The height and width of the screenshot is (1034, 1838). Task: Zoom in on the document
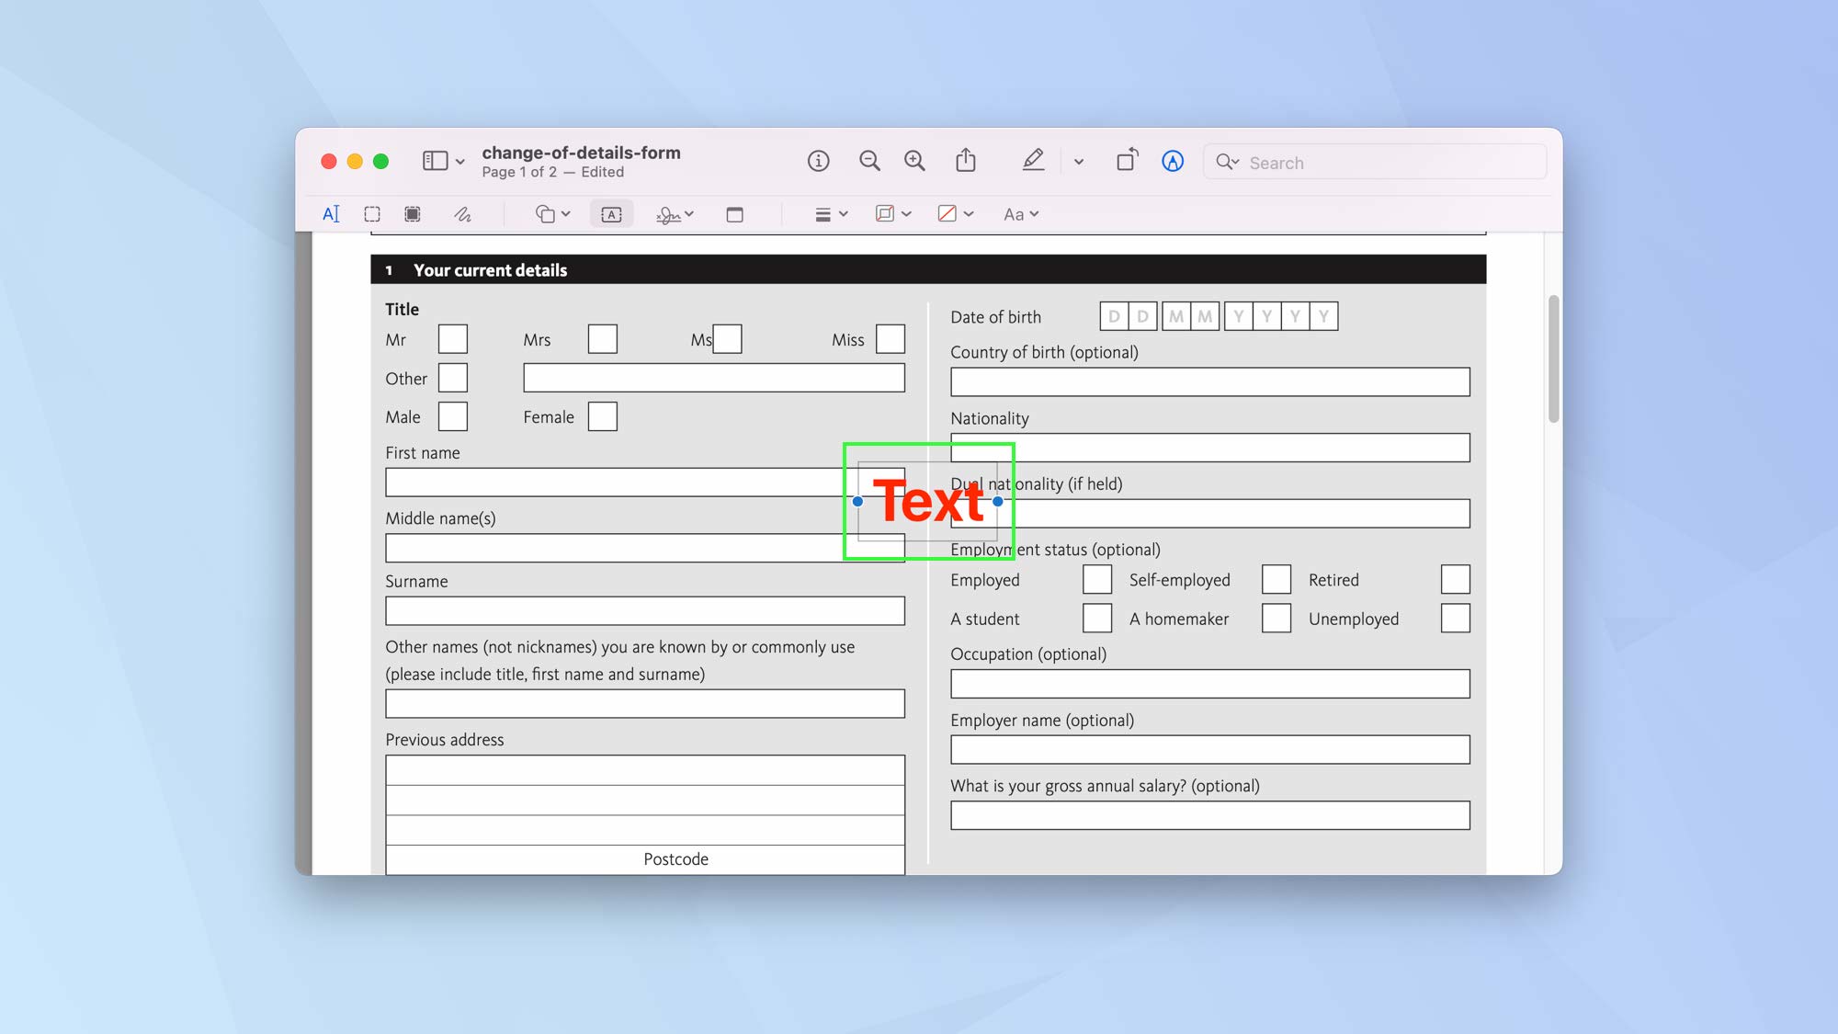(x=914, y=161)
